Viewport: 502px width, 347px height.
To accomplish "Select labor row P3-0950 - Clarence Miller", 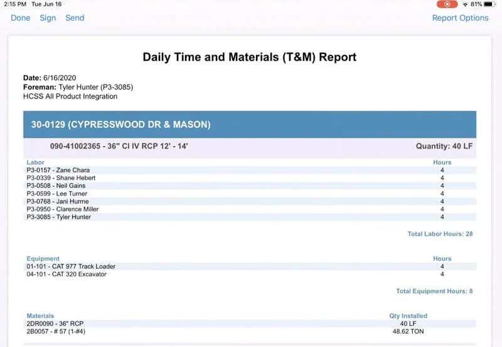I will [250, 209].
